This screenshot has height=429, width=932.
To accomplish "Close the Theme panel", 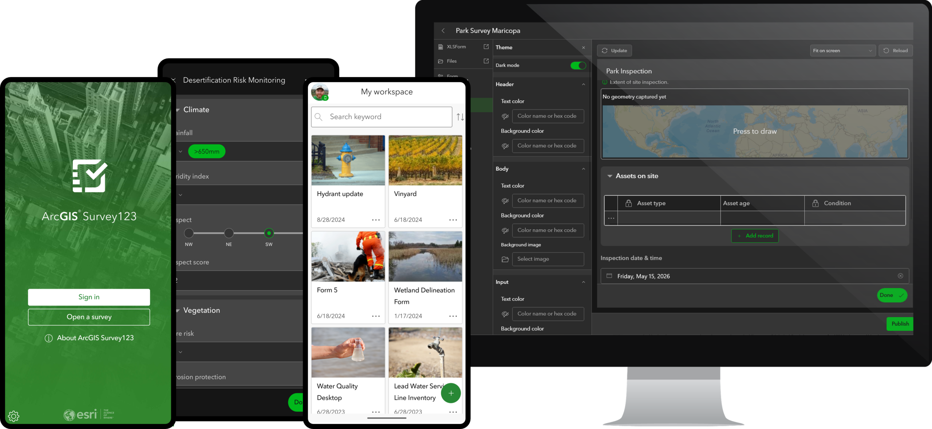I will coord(584,48).
